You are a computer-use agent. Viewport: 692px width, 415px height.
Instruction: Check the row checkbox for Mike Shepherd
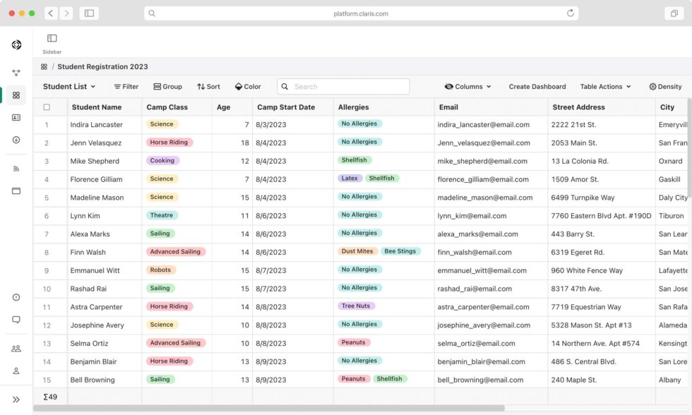(x=47, y=160)
